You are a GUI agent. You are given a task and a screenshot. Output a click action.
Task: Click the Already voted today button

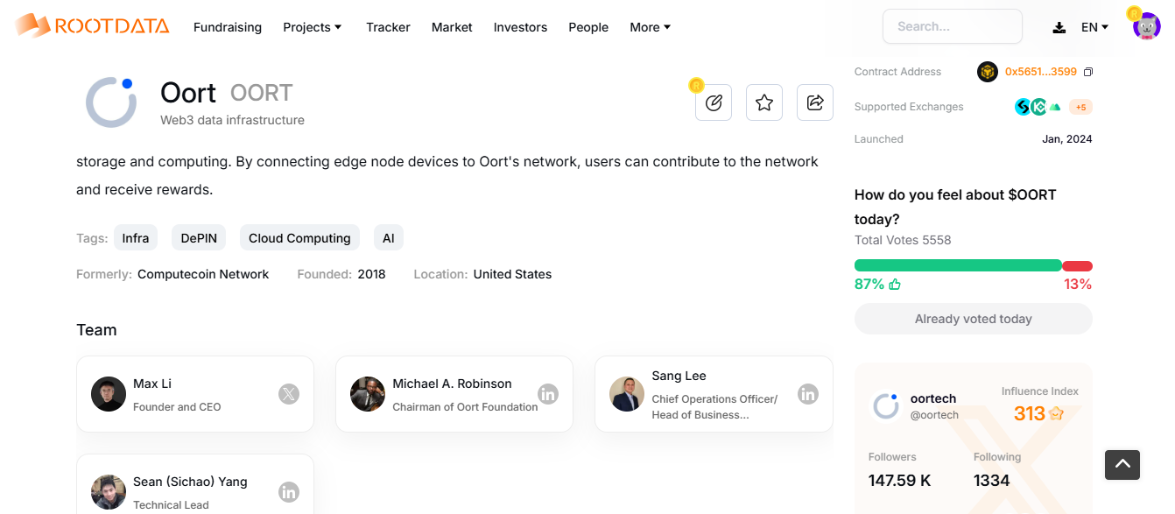[974, 319]
